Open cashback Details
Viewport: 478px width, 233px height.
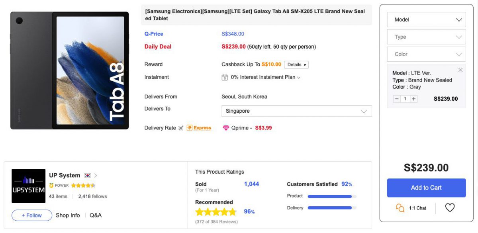[x=296, y=64]
